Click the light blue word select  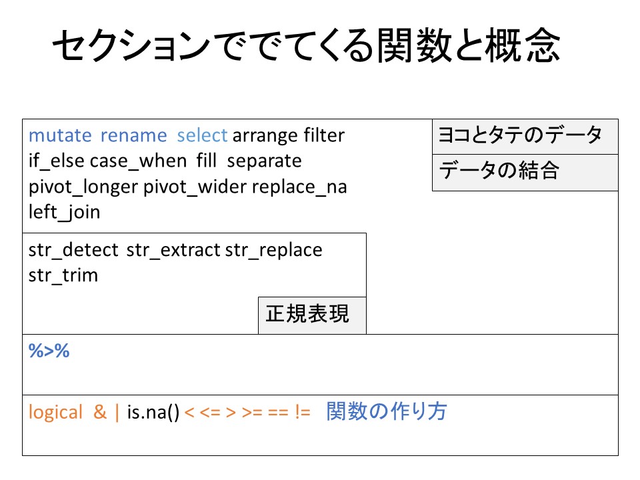pos(202,136)
